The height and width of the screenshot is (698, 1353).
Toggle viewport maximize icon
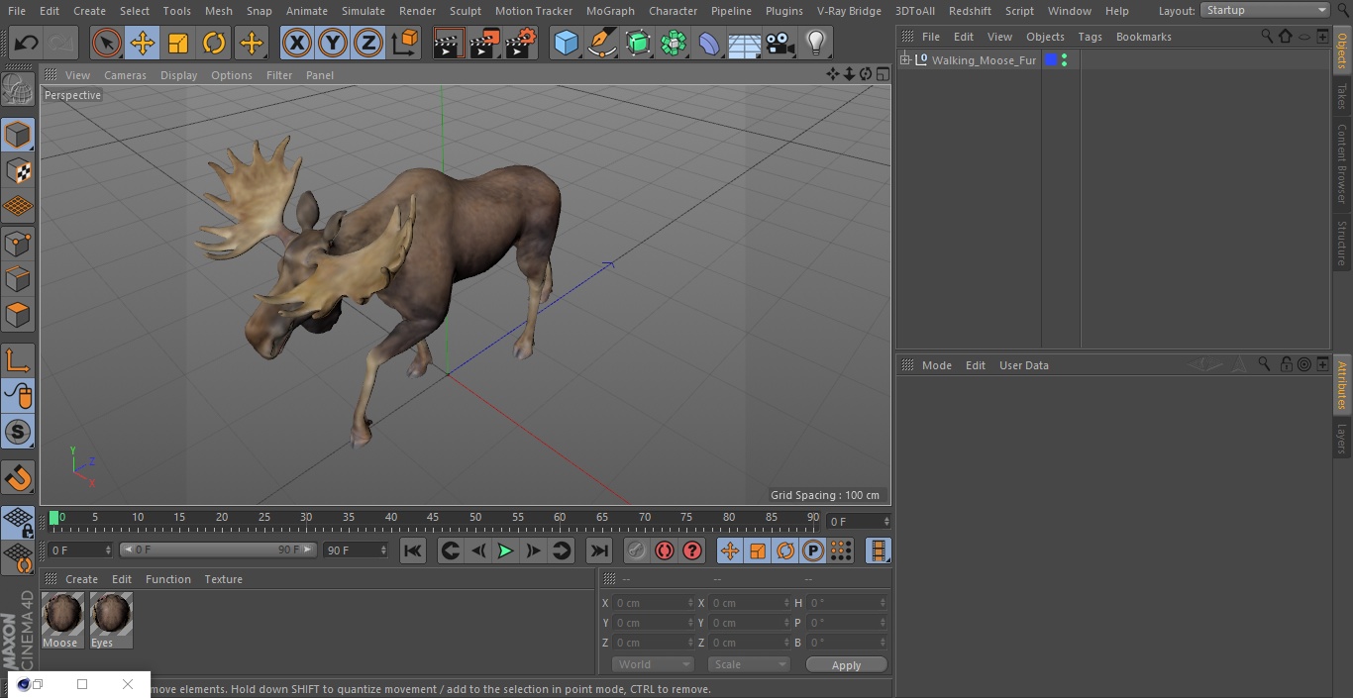883,74
